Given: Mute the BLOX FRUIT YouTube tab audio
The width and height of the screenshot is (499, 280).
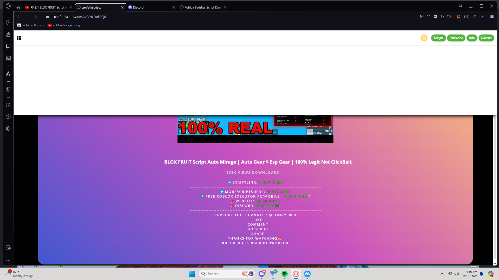Looking at the screenshot, I should click(x=32, y=7).
